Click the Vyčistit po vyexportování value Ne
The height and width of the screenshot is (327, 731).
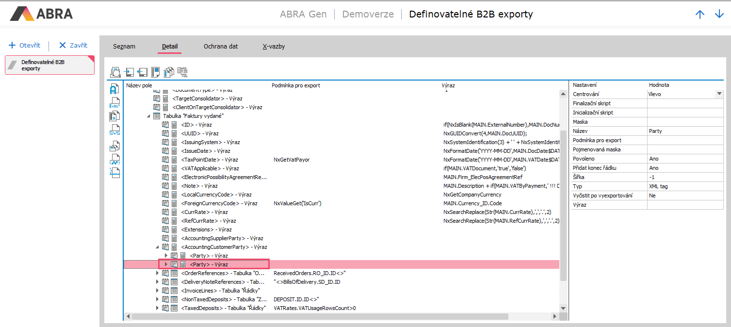685,196
